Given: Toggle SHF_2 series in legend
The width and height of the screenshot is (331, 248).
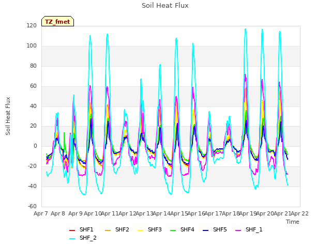Looking at the screenshot, I should coord(83,238).
